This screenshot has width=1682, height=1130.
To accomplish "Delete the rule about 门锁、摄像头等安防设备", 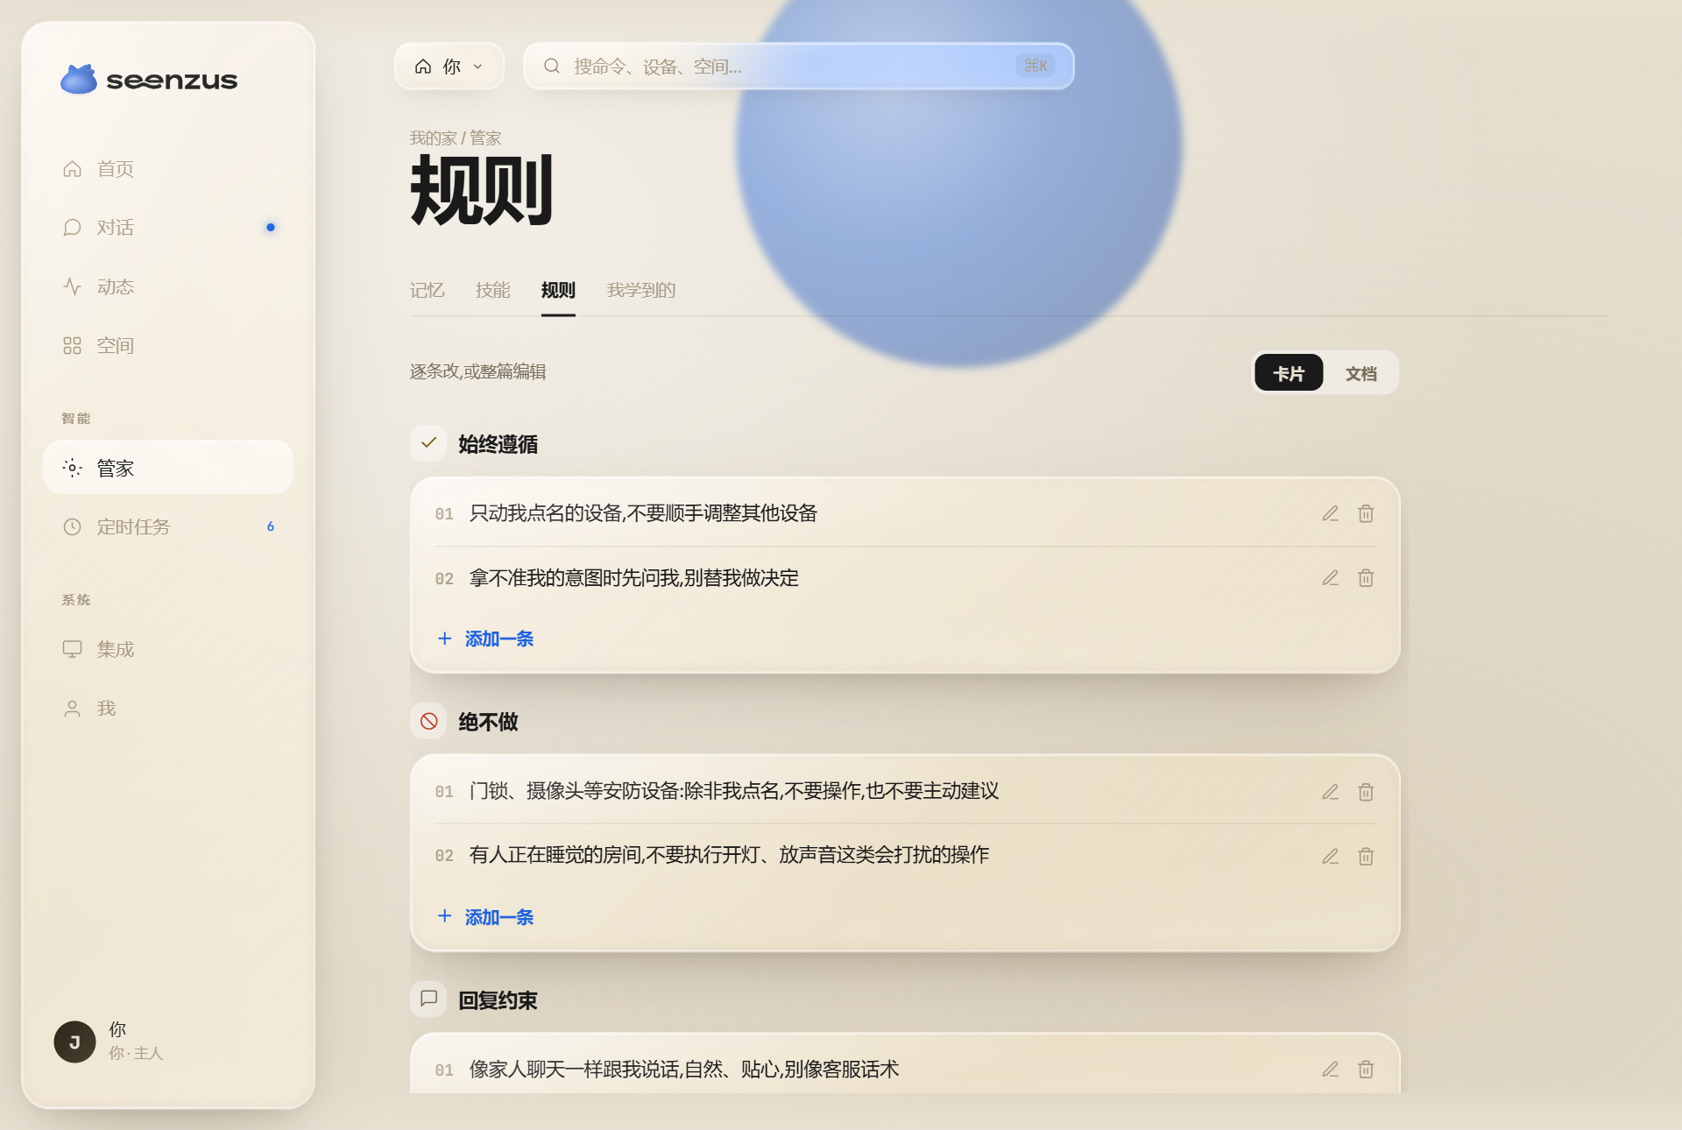I will (1366, 792).
